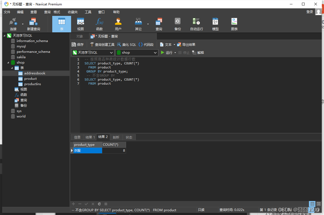The width and height of the screenshot is (324, 215).
Task: Click the 导出结果 export result button
Action: tap(186, 44)
